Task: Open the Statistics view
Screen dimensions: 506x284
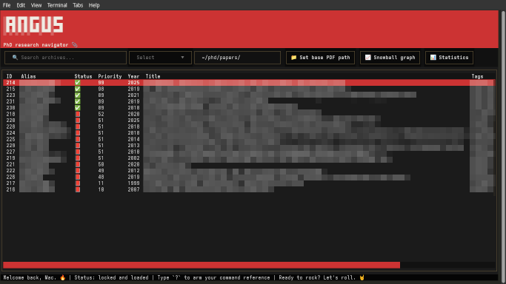Action: coord(449,58)
